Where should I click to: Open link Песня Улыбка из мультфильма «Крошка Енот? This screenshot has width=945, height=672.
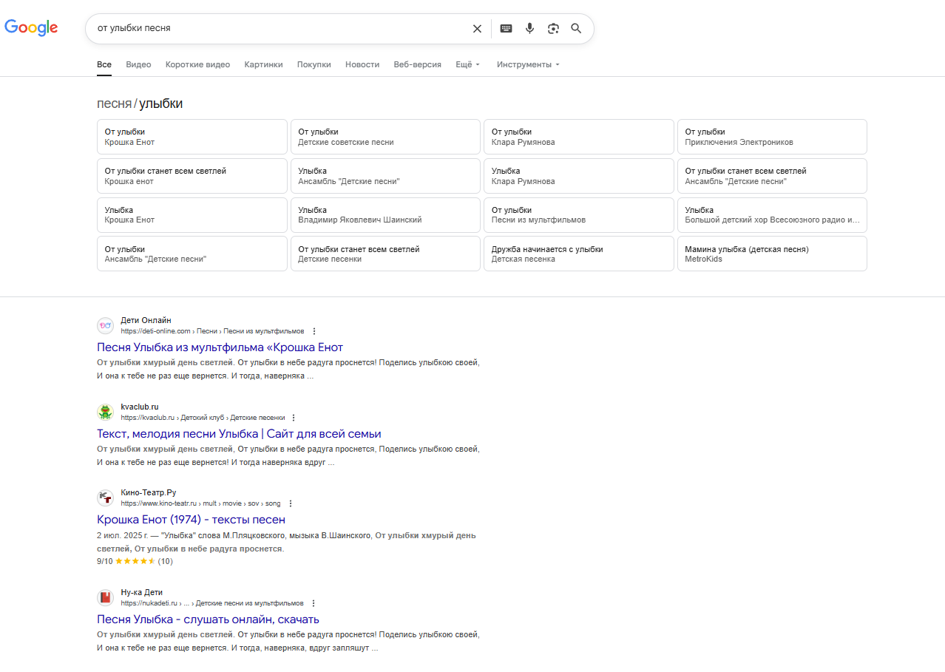(220, 347)
